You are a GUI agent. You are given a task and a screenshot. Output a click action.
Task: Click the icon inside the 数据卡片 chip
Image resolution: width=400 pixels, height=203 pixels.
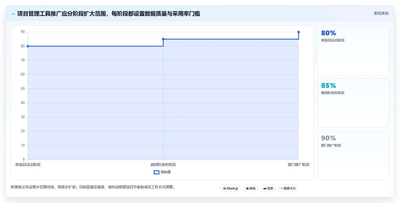282,188
